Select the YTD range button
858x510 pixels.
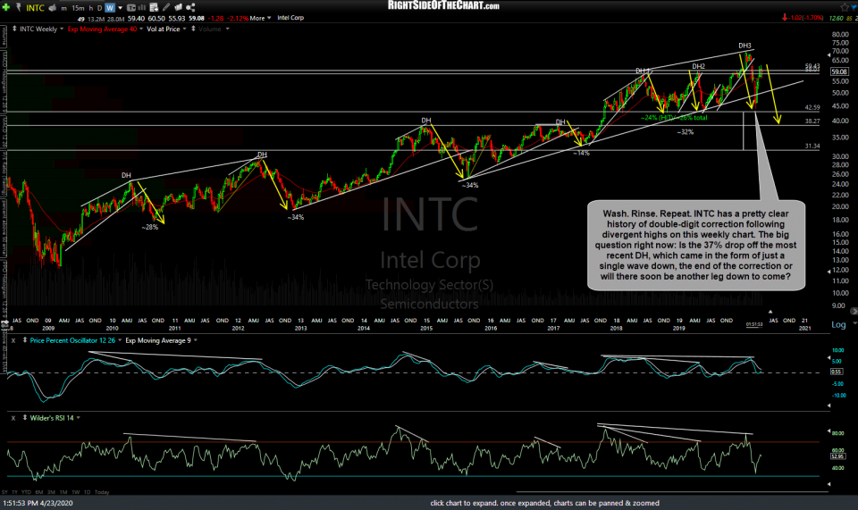(x=26, y=492)
